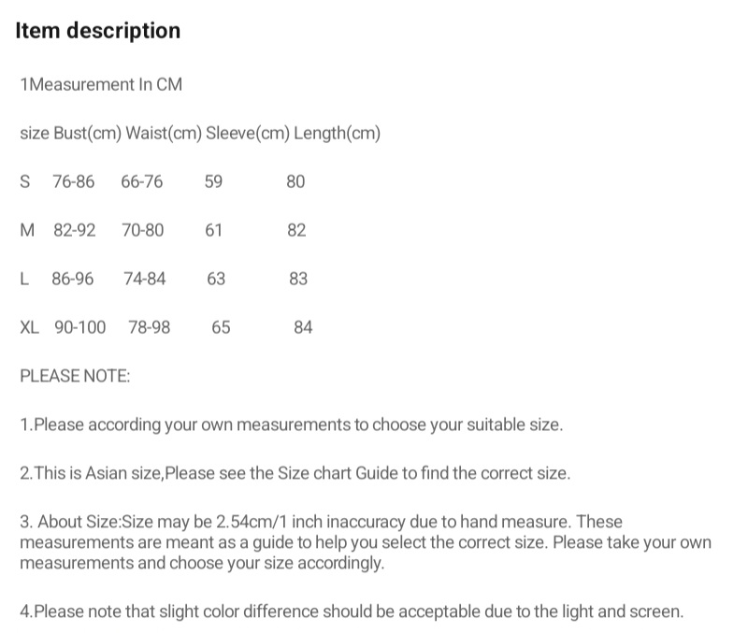Select the L size bust value 86-96

[73, 280]
